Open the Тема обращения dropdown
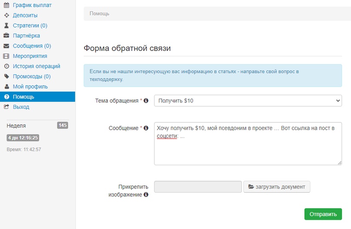 (248, 101)
